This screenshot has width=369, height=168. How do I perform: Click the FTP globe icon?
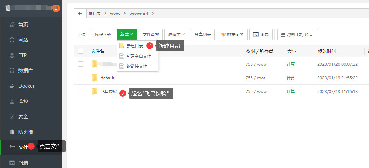[x=12, y=55]
